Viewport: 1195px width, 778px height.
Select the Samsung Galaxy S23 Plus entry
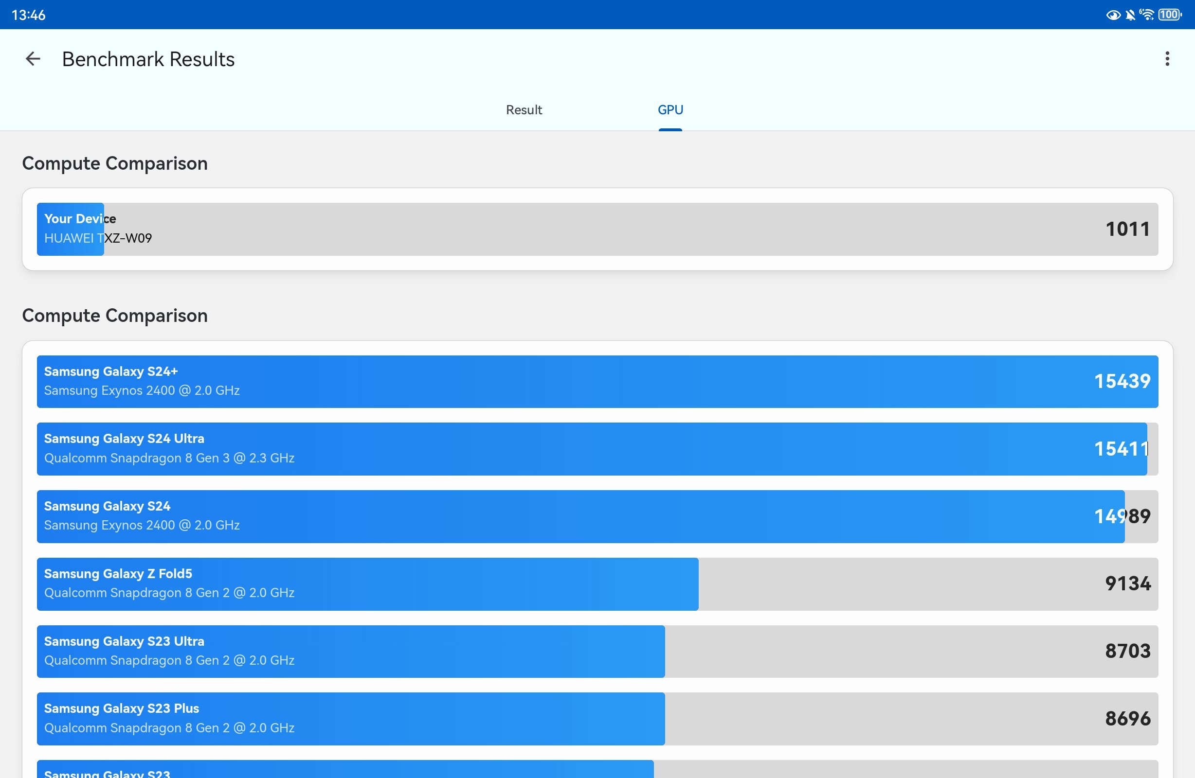click(597, 719)
